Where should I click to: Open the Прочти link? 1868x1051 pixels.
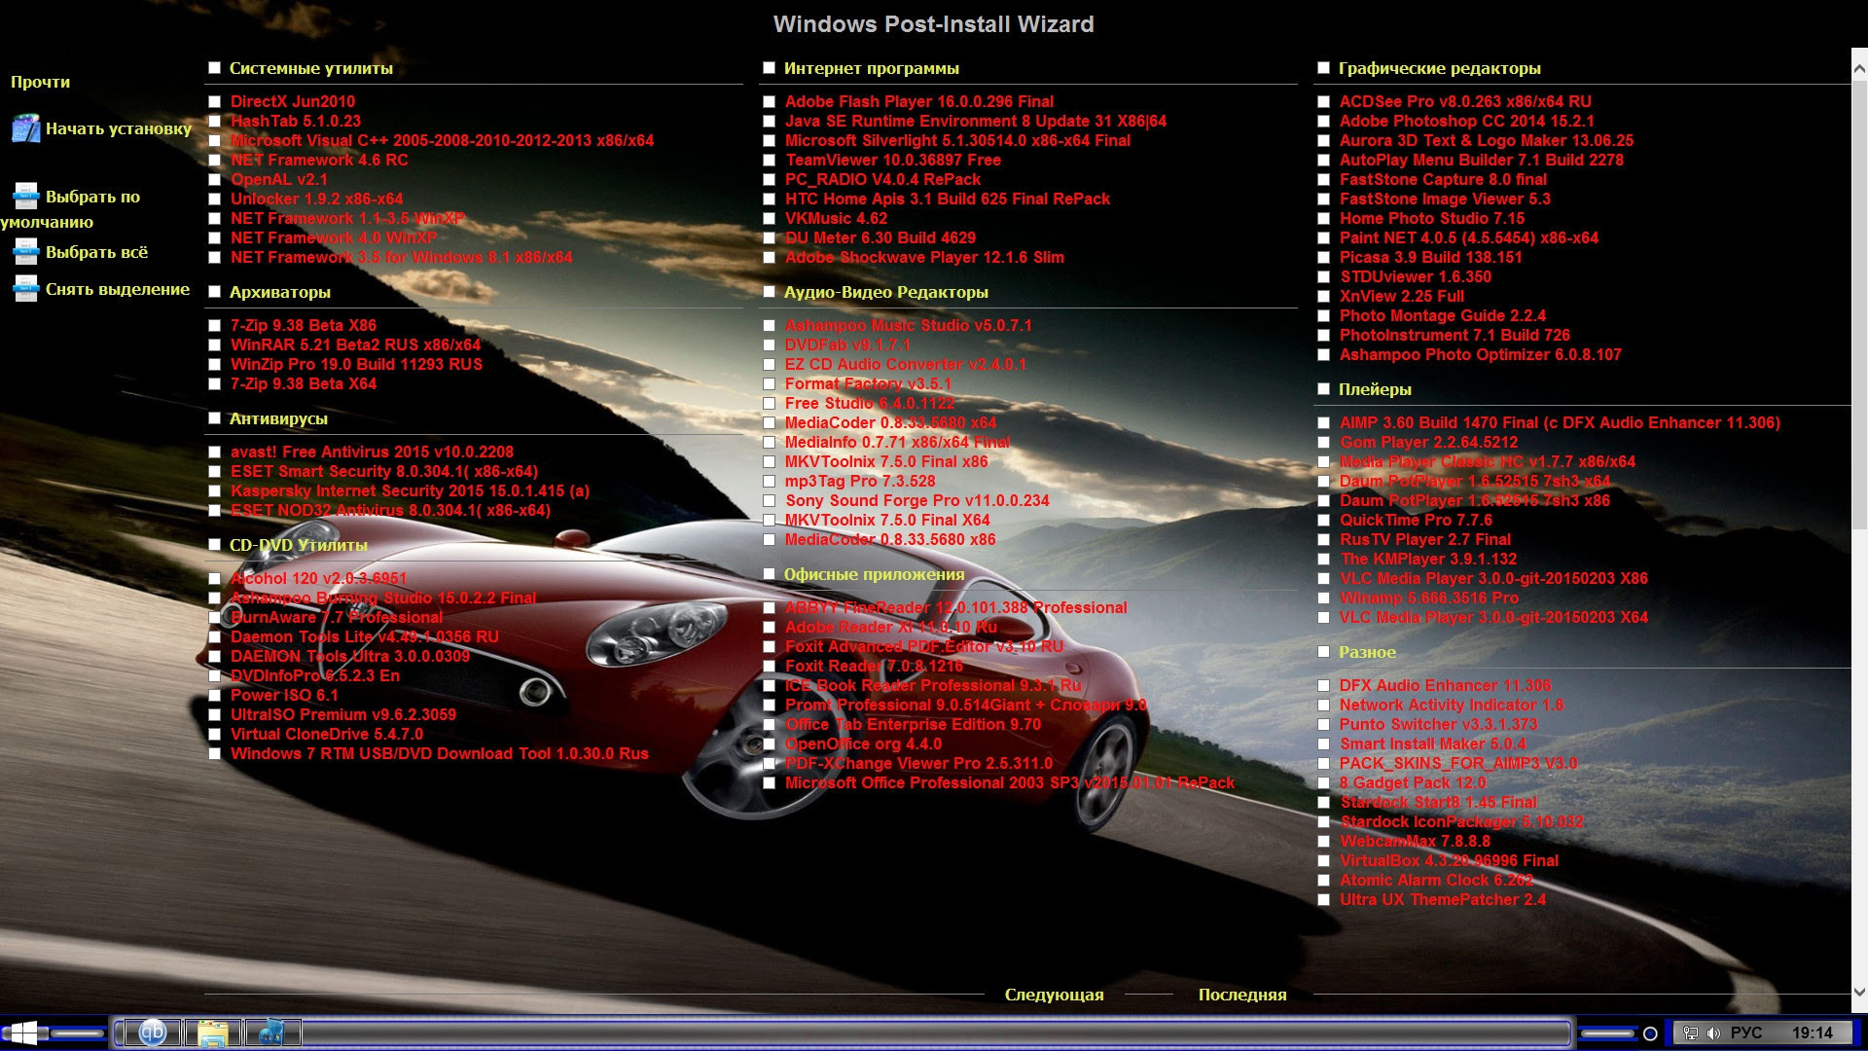pos(40,82)
